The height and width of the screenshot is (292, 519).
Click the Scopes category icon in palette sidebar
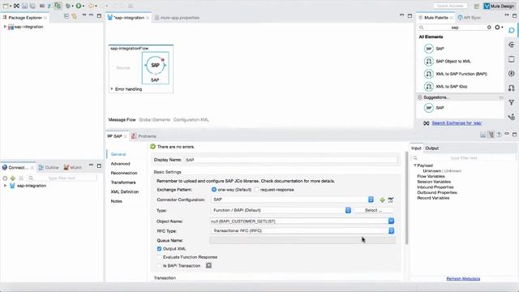pos(512,59)
